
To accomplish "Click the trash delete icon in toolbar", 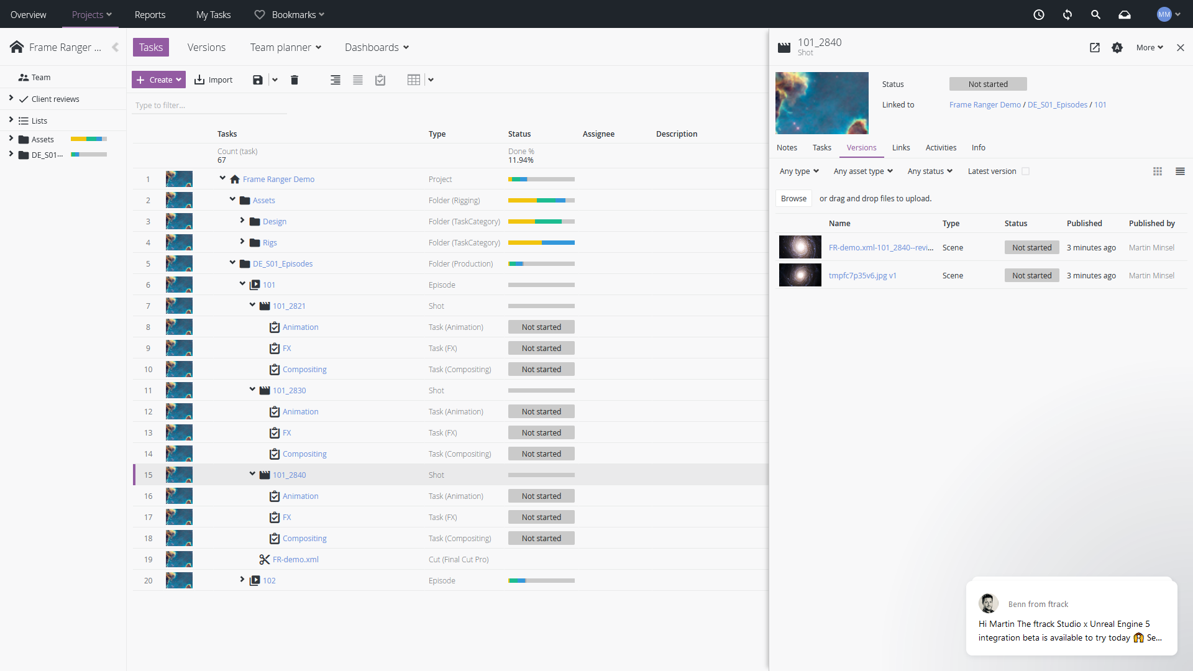I will tap(295, 80).
